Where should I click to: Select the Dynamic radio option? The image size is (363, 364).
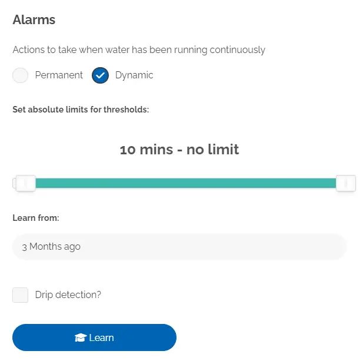tap(100, 75)
